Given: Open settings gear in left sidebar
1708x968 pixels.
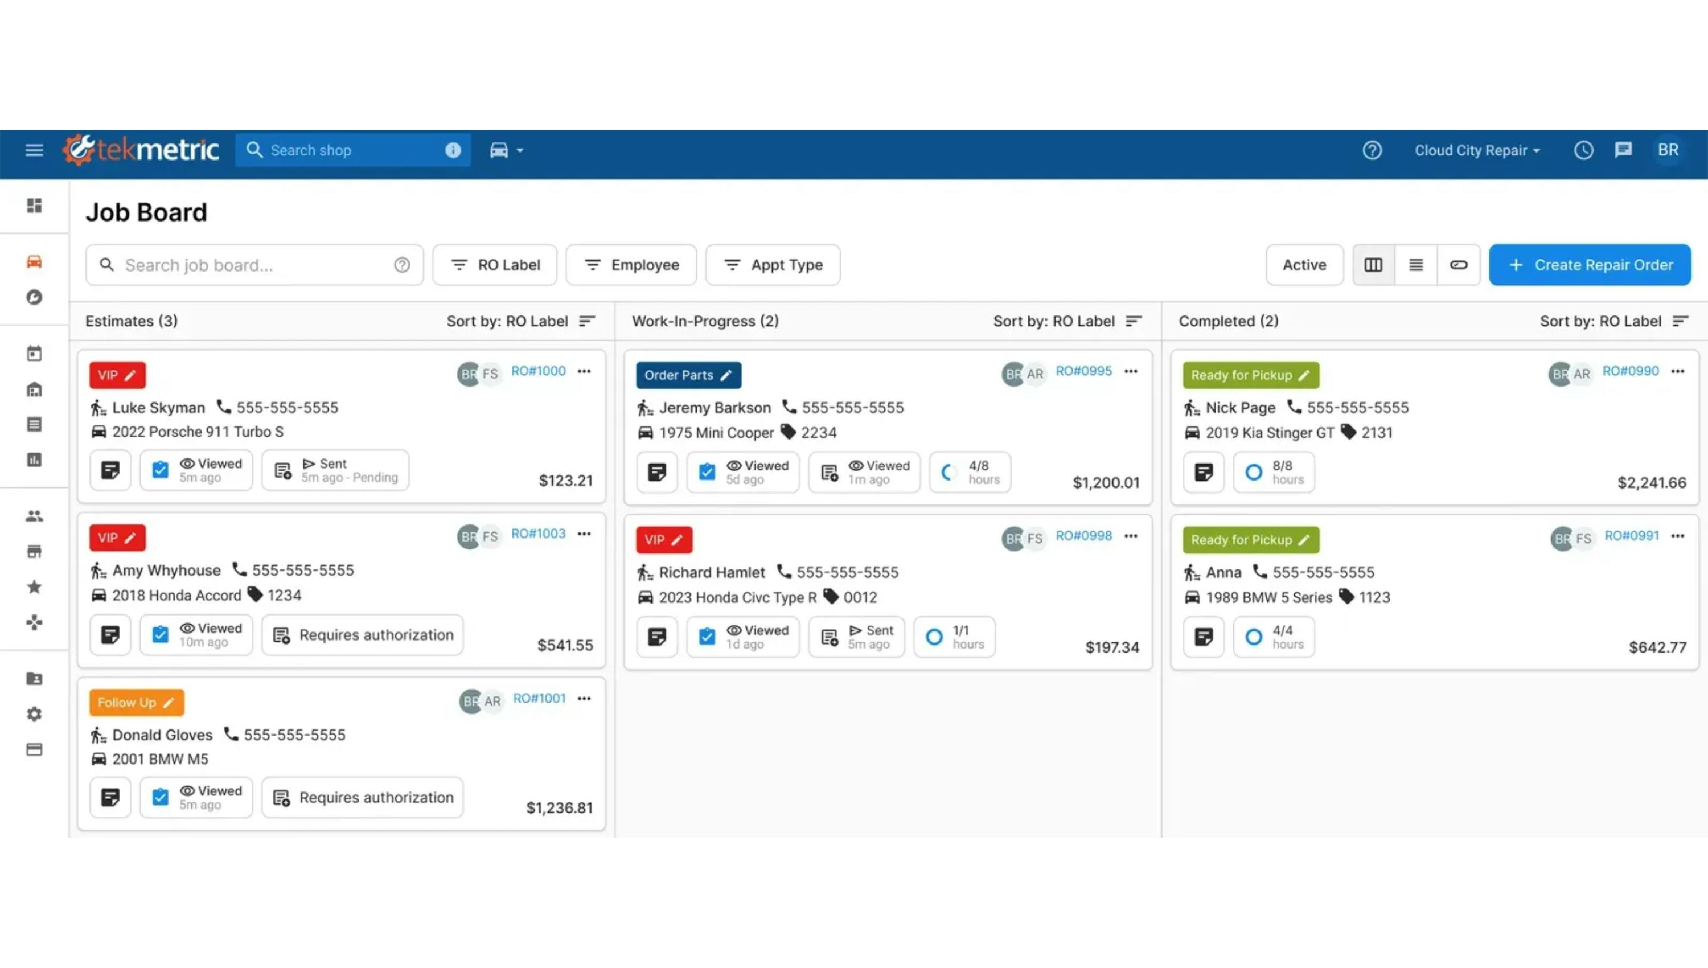Looking at the screenshot, I should [35, 714].
